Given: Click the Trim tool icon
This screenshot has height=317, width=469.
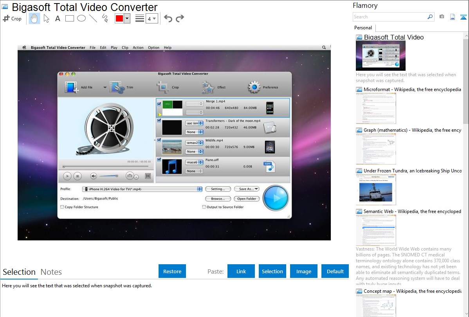Looking at the screenshot, I should (x=117, y=87).
